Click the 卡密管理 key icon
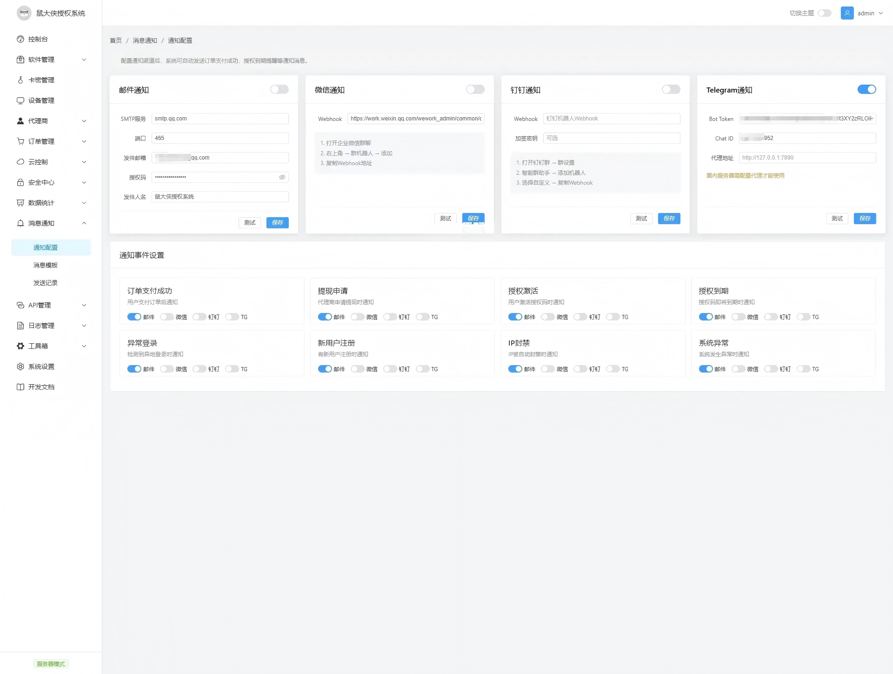This screenshot has width=893, height=674. (20, 80)
